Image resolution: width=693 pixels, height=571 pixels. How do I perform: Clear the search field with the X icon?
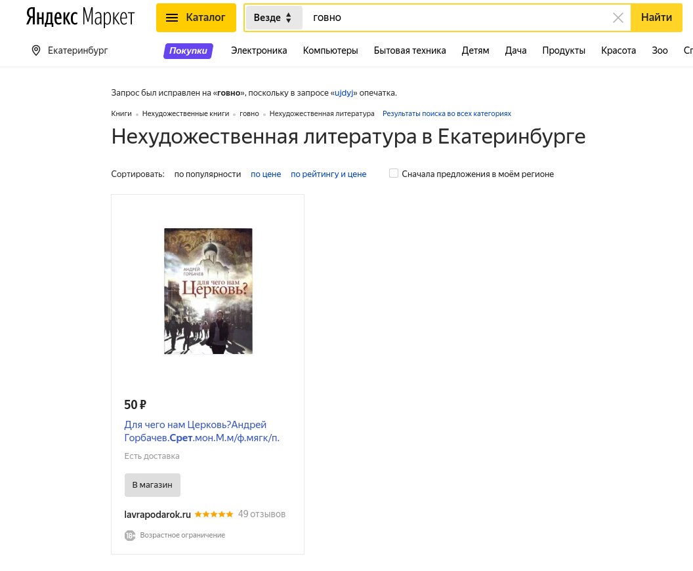618,18
